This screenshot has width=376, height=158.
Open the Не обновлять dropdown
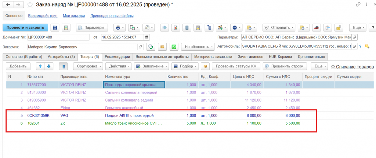[198, 47]
